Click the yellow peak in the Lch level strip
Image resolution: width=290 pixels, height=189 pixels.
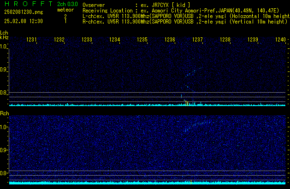[187, 103]
